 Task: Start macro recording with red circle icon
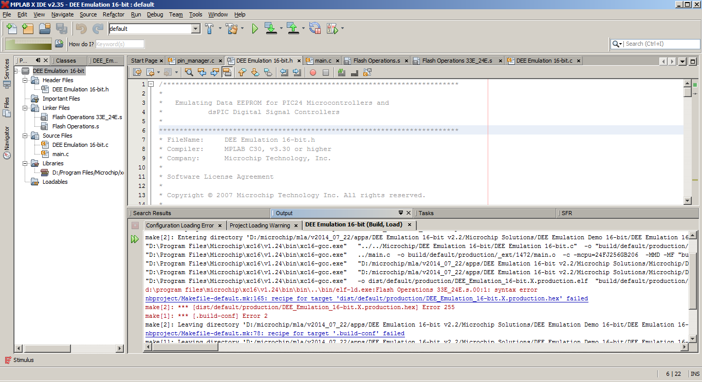(x=313, y=72)
